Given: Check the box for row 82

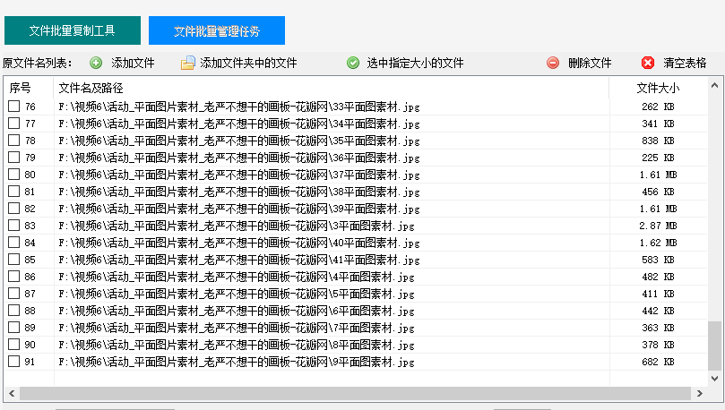Looking at the screenshot, I should click(x=13, y=209).
